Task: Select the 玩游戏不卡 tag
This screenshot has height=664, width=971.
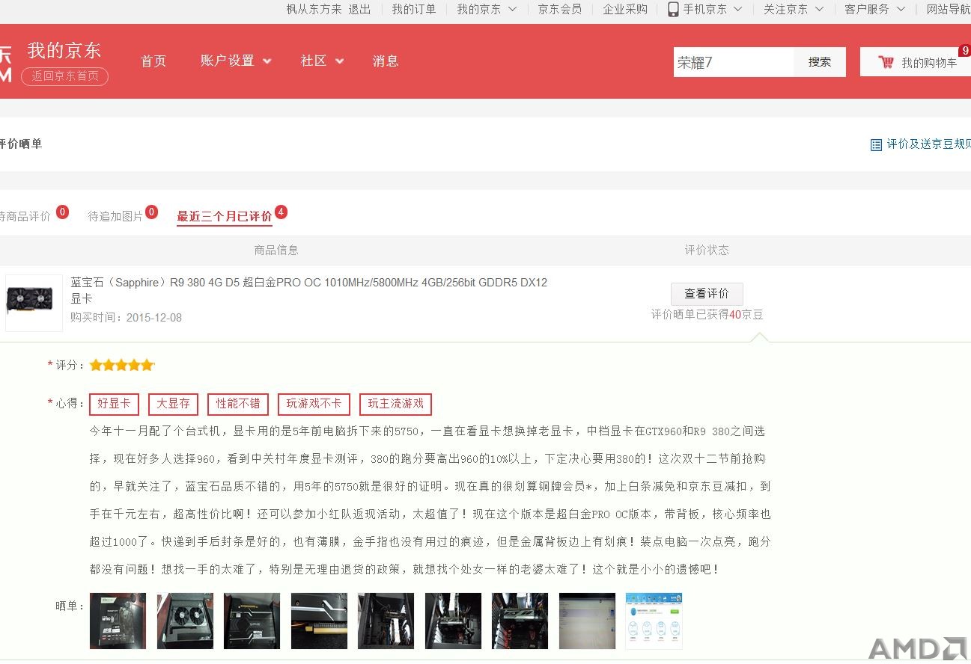Action: coord(314,404)
